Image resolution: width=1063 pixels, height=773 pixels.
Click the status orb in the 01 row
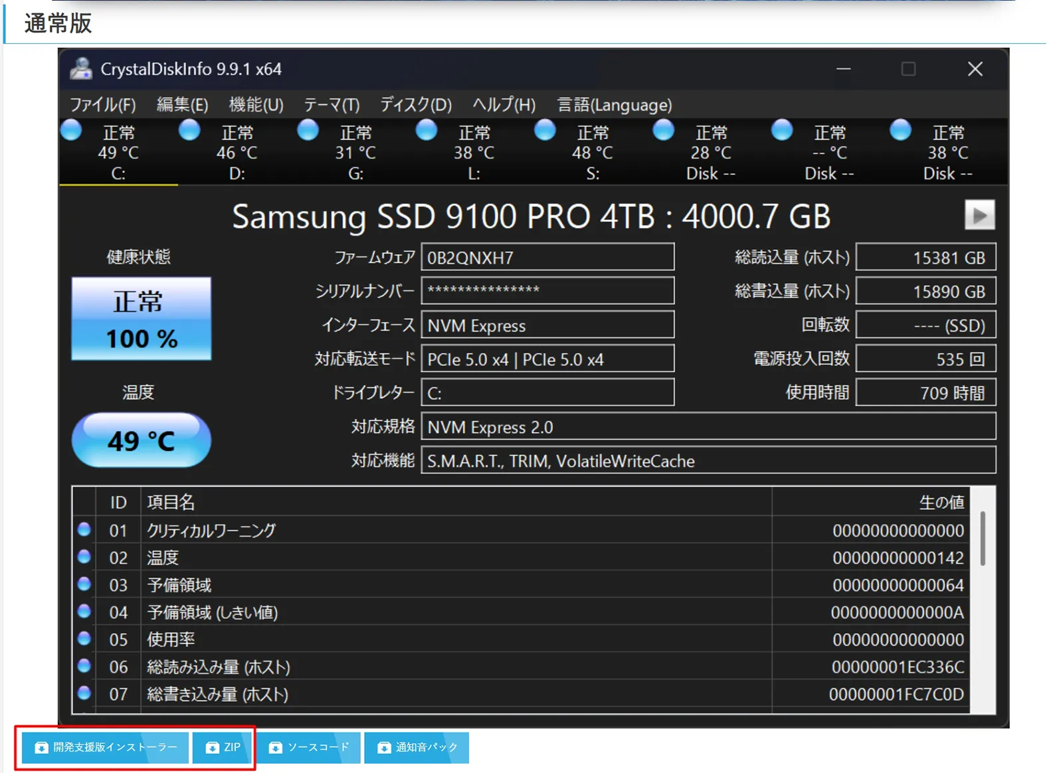[84, 529]
